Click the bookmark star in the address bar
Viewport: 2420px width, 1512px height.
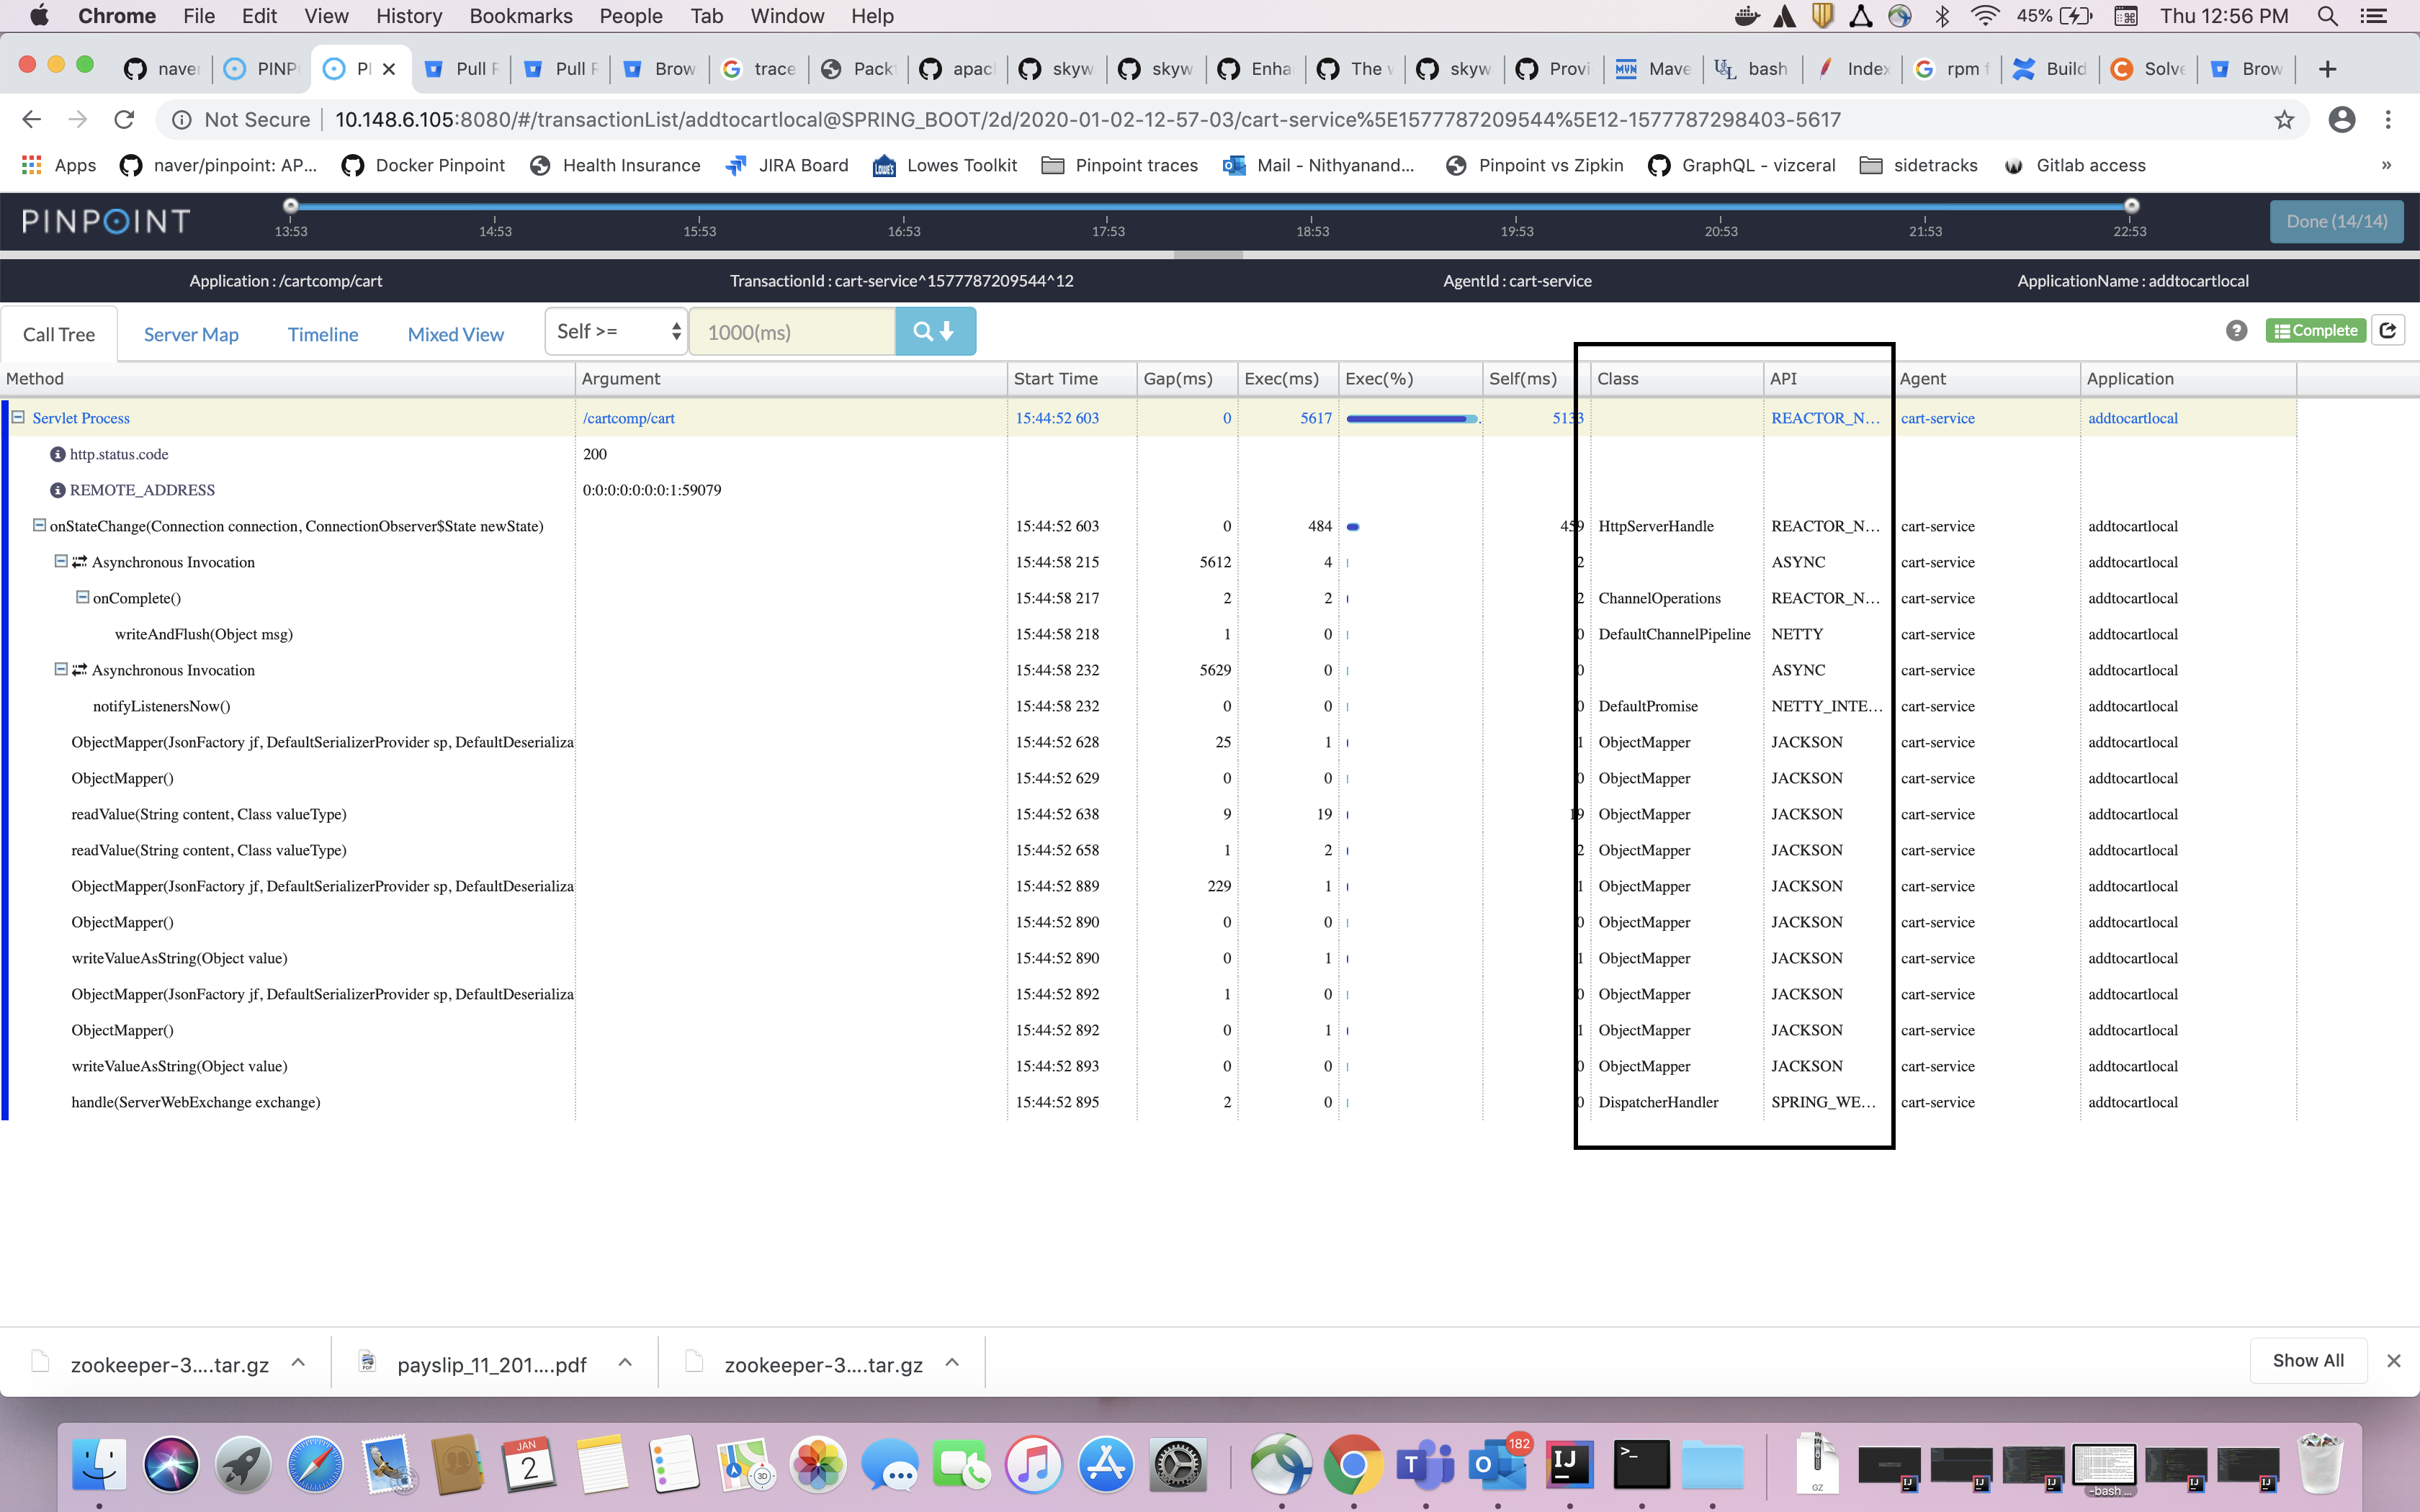2285,119
